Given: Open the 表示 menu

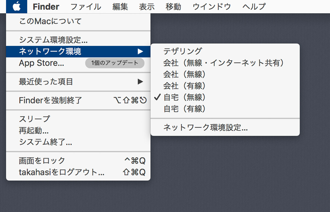Looking at the screenshot, I should point(147,7).
